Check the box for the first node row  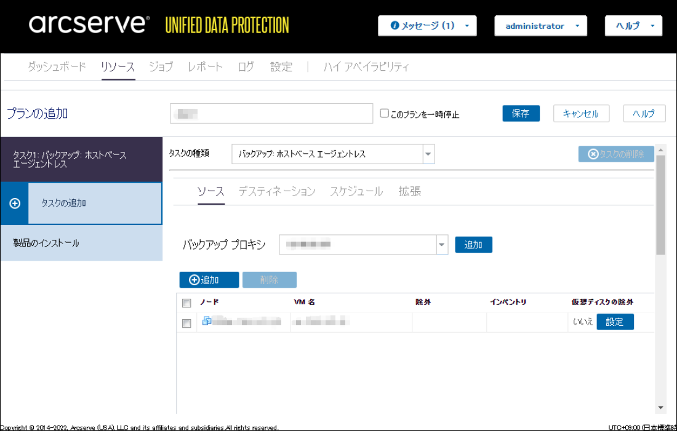[x=186, y=323]
